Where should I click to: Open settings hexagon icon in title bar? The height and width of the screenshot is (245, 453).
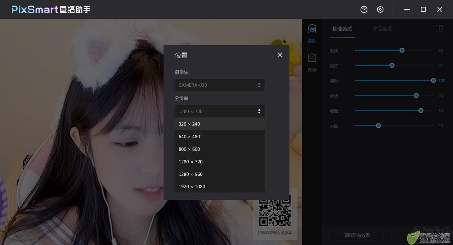tap(380, 10)
